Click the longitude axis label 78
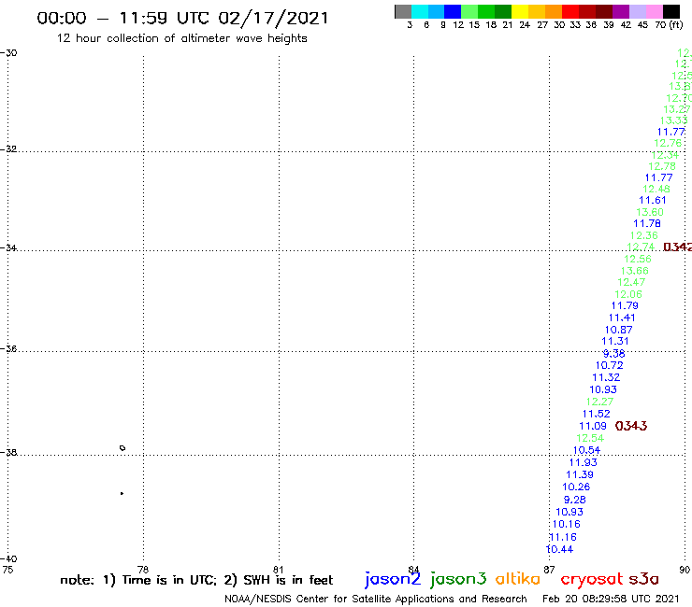This screenshot has width=692, height=607. 142,570
